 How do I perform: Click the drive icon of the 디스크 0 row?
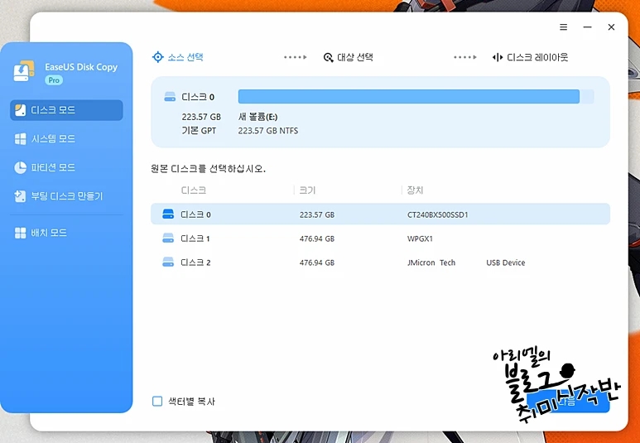point(168,214)
